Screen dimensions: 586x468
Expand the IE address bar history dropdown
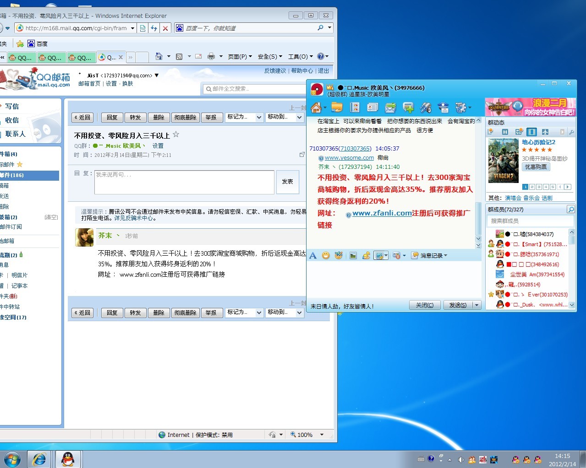pos(133,28)
